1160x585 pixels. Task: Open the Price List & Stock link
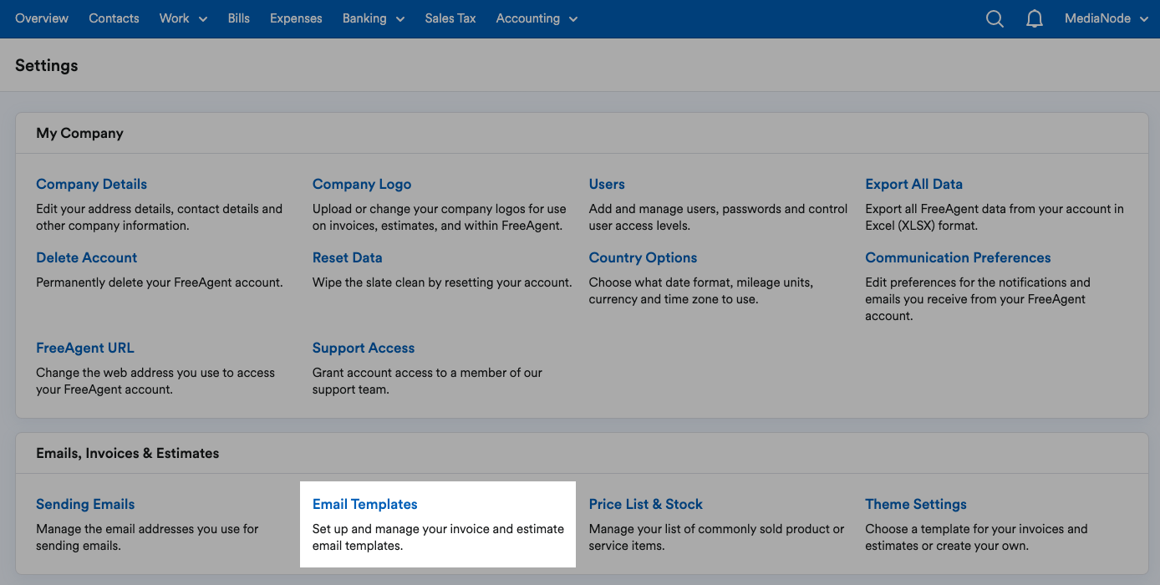(645, 504)
